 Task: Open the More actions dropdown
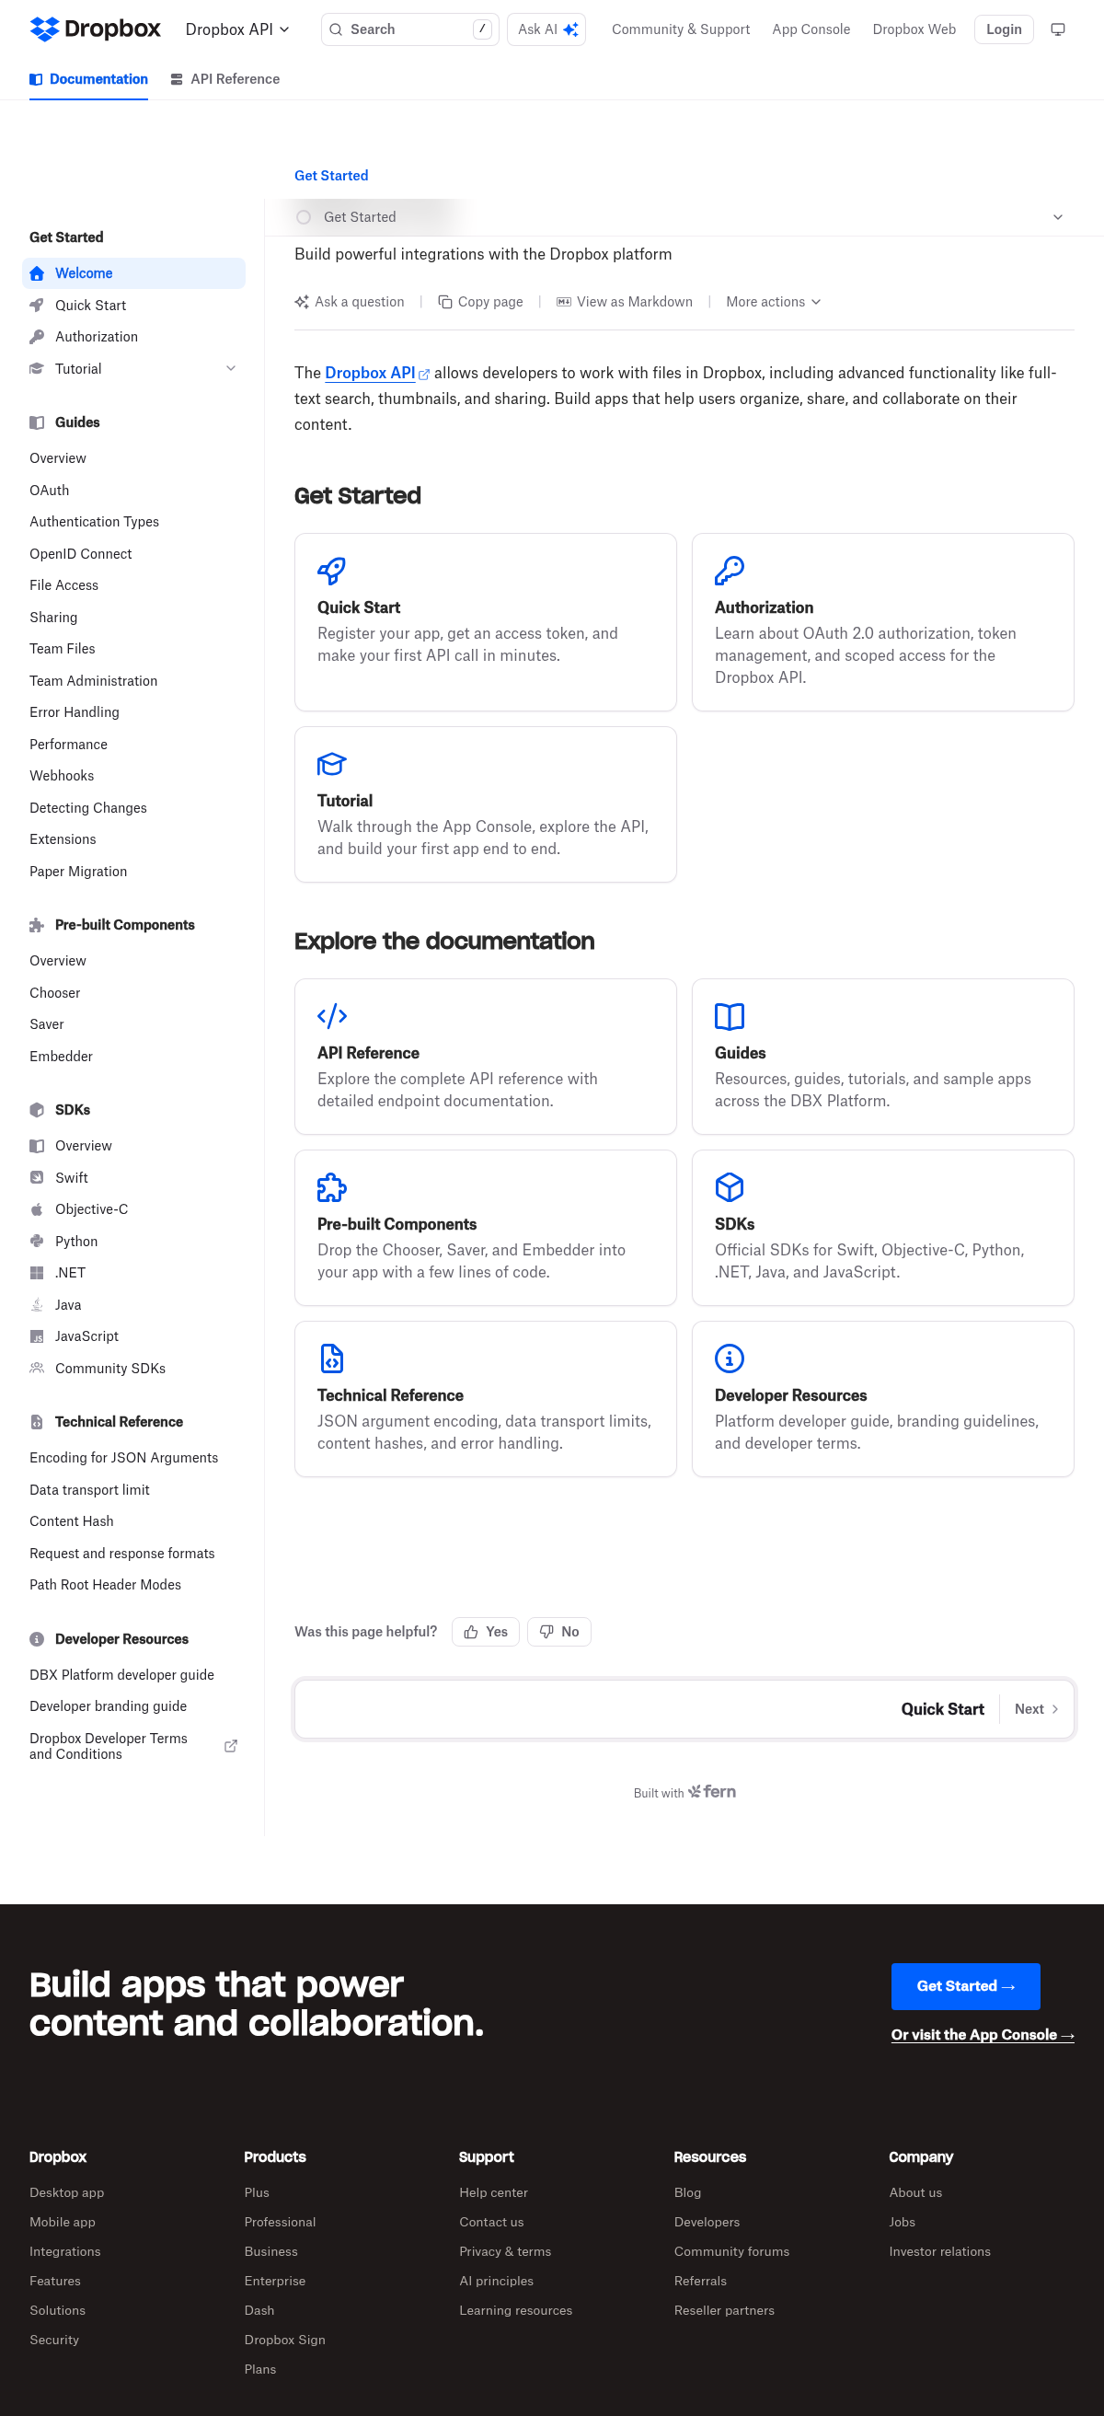click(x=773, y=302)
